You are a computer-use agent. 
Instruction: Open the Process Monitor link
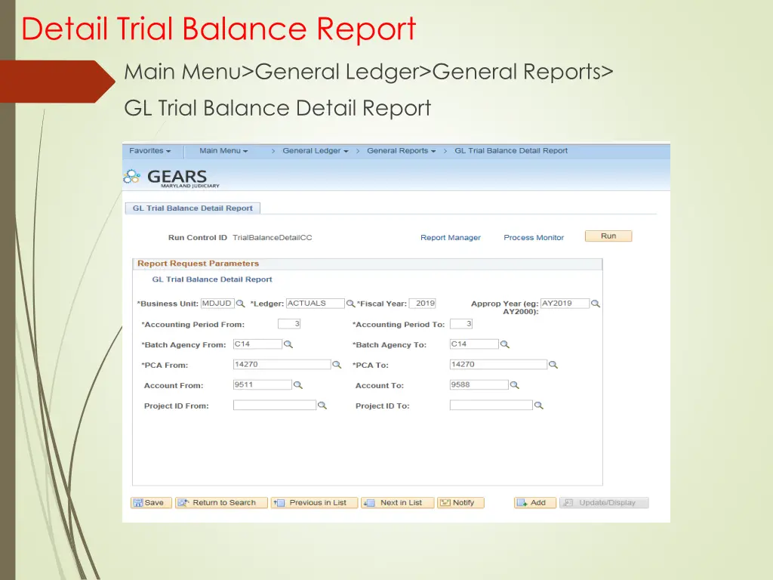pos(534,237)
